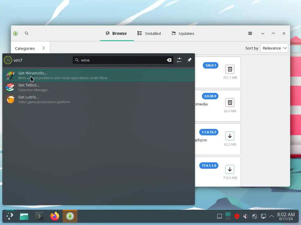The image size is (301, 225).
Task: Expand the Categories sidebar
Action: pyautogui.click(x=30, y=48)
